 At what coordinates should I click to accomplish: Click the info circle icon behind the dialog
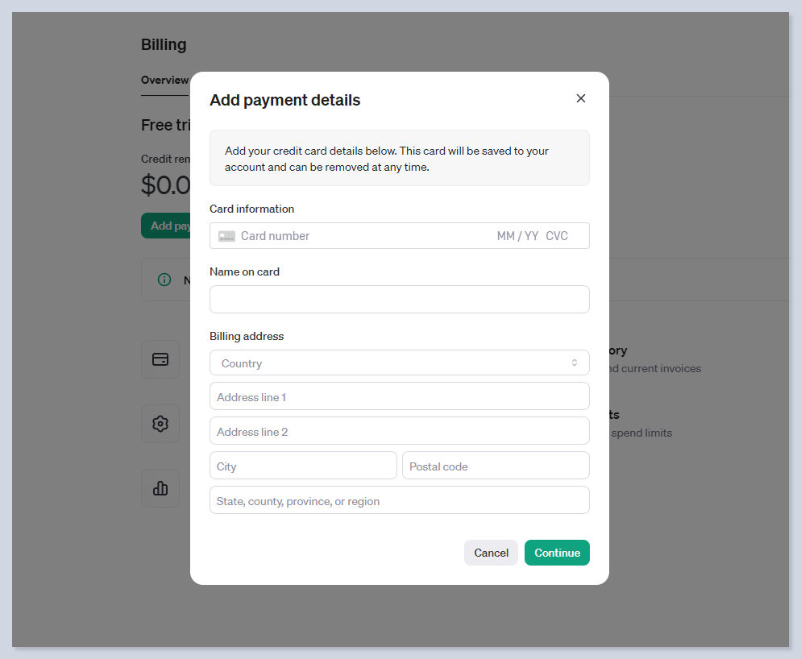click(x=164, y=280)
